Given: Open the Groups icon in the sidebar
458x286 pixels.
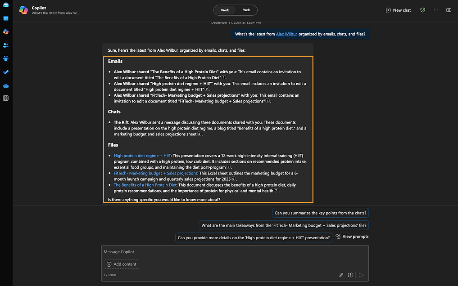Looking at the screenshot, I should [x=6, y=58].
